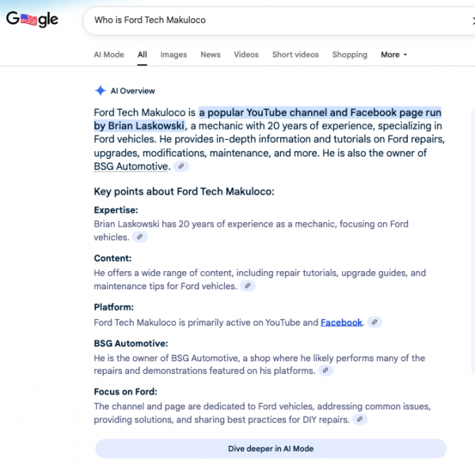
Task: Click source link icon in Expertise section
Action: tap(139, 237)
